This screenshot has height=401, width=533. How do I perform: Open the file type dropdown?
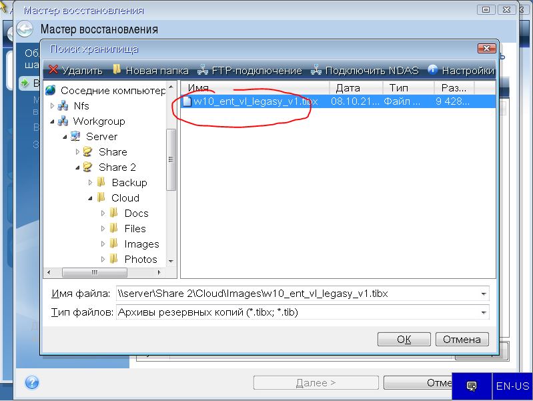click(483, 312)
